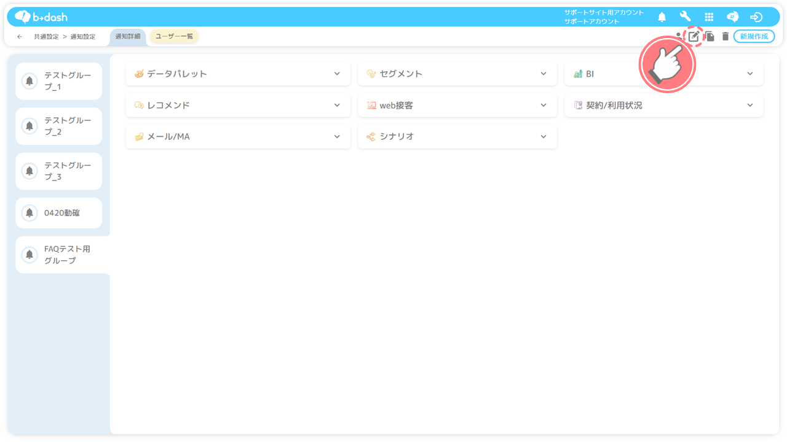787x442 pixels.
Task: Click the データパレット label
Action: pos(177,74)
